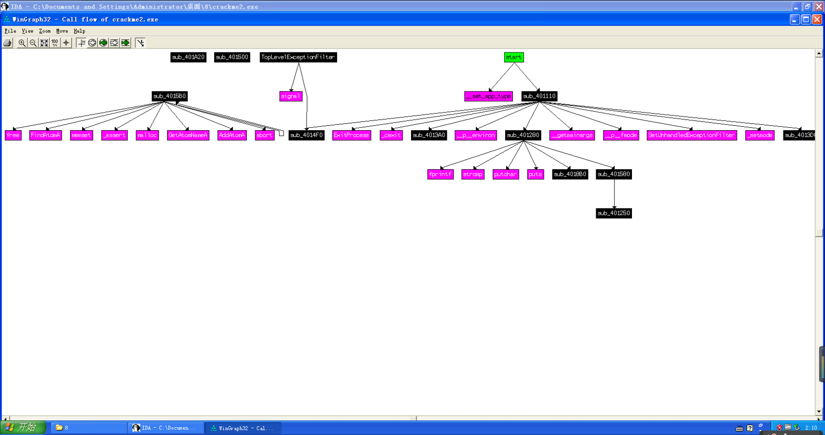Select the sub_401500 node
Screen dimensions: 825x435
[232, 57]
